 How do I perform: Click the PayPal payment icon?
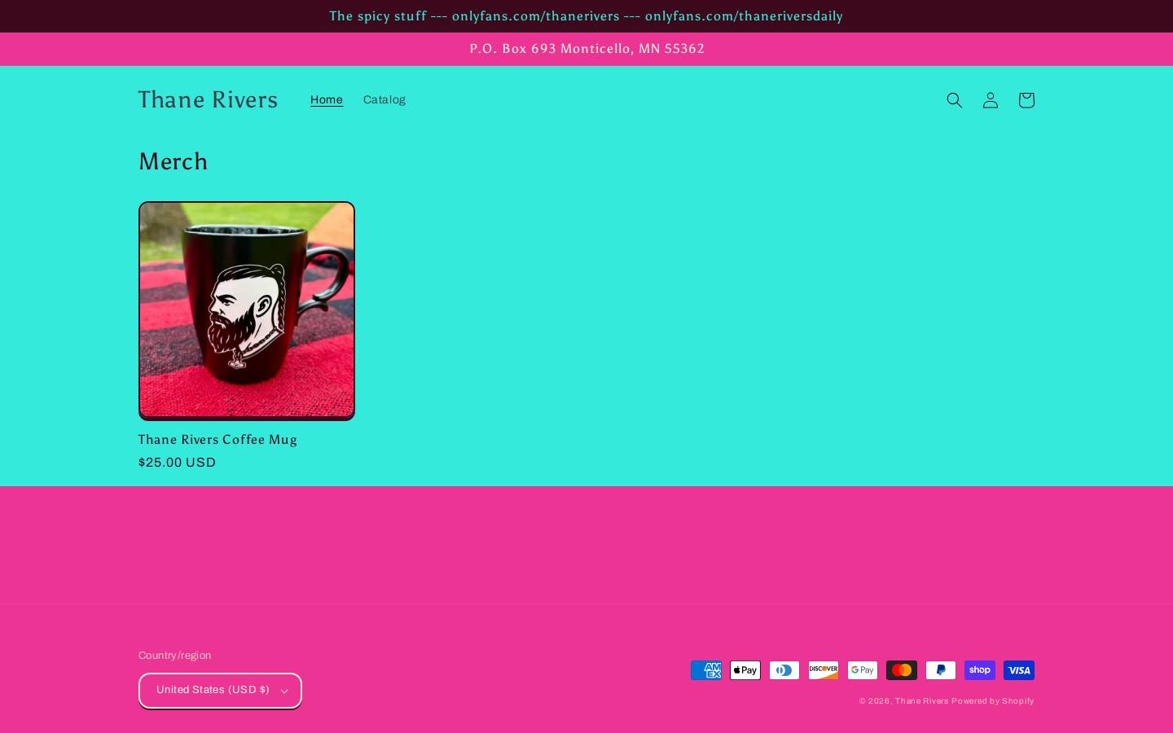tap(941, 670)
